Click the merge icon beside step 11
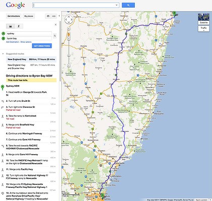Image resolution: width=212 pixels, height=201 pixels. pyautogui.click(x=3, y=170)
